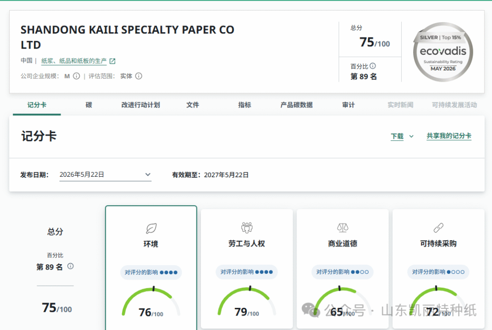Click the people icon on 劳工与人权 card

(x=247, y=227)
